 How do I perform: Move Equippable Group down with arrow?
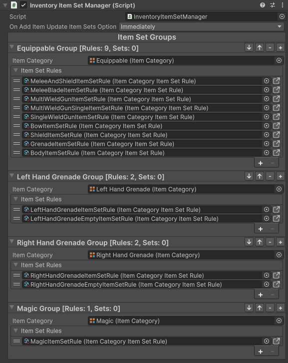tap(249, 48)
